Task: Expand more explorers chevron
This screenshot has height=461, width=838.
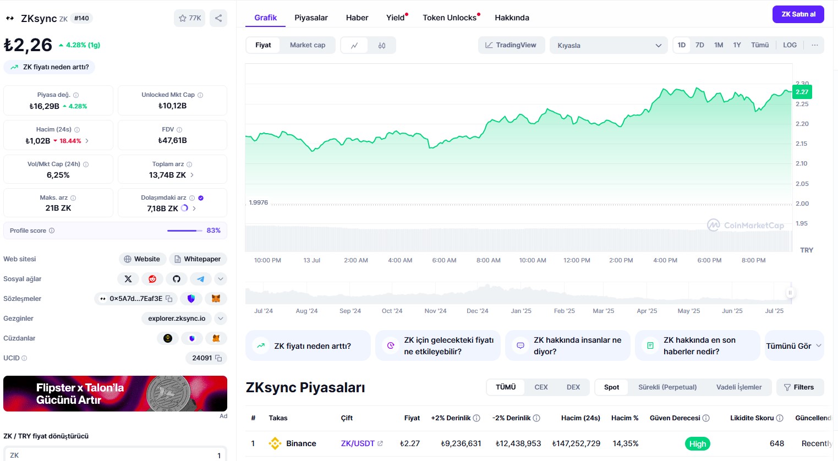Action: pyautogui.click(x=221, y=319)
